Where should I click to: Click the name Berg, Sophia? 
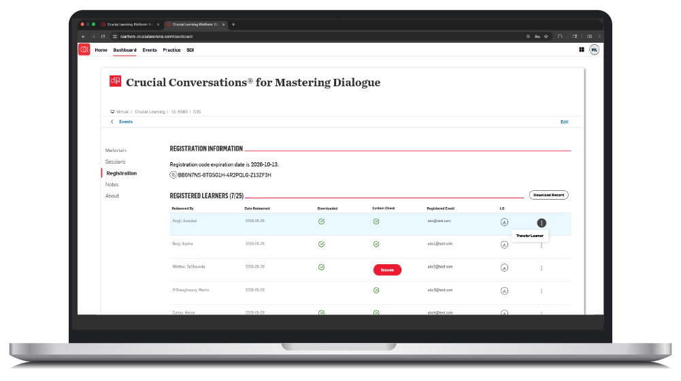click(182, 244)
